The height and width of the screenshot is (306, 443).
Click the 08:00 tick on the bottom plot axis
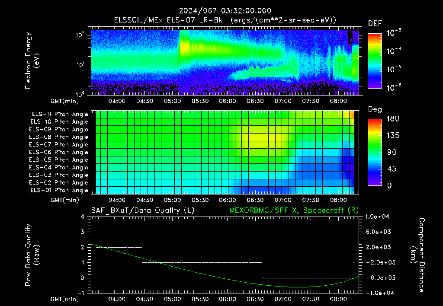(338, 299)
